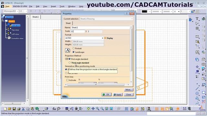207x116 pixels.
Task: Open the font size 3.5 dropdown
Action: [26, 11]
